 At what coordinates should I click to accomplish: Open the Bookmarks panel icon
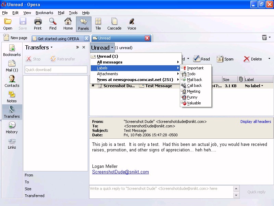click(x=12, y=50)
